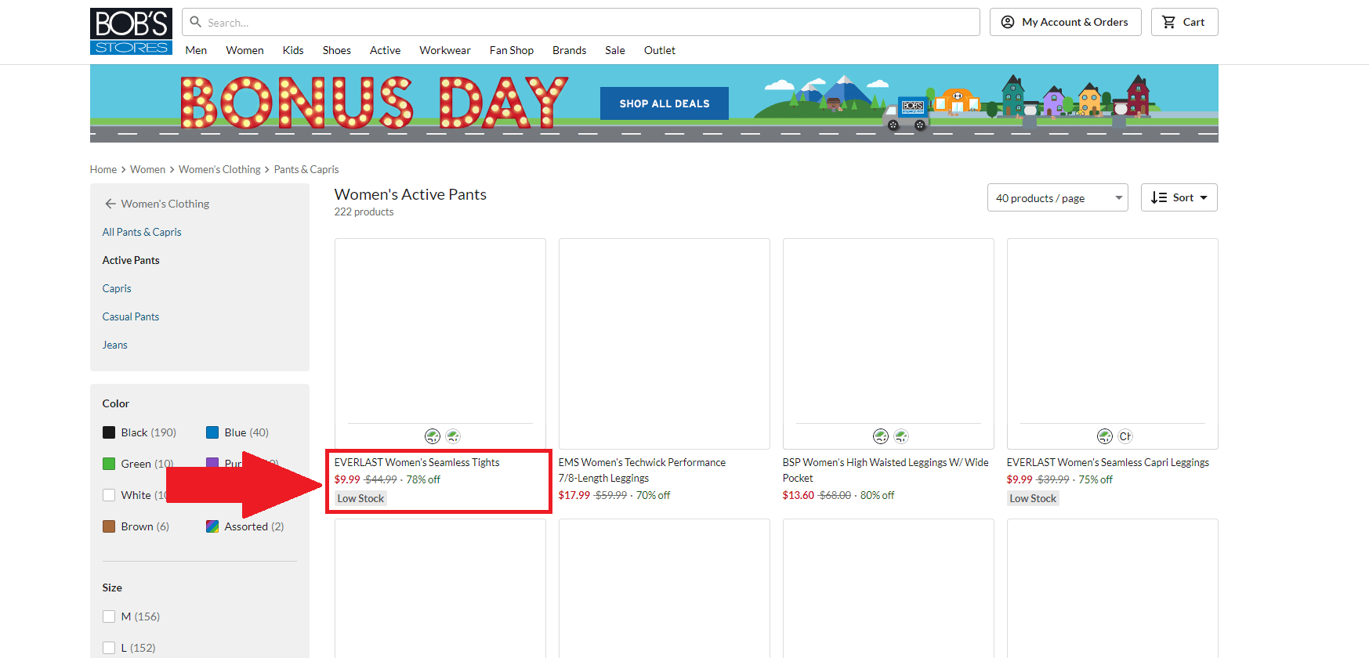1369x658 pixels.
Task: Click back arrow to Women's Clothing
Action: point(110,204)
